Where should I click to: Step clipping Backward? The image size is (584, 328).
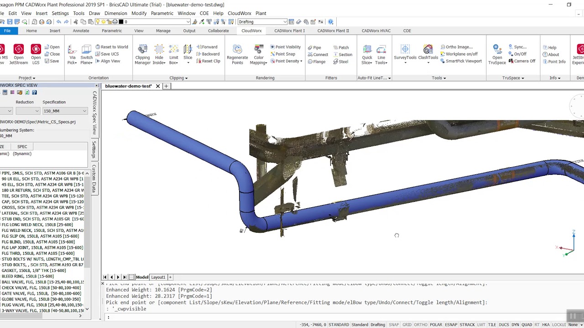[x=208, y=54]
